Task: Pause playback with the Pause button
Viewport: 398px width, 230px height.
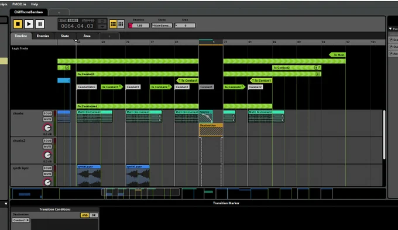Action: [40, 24]
